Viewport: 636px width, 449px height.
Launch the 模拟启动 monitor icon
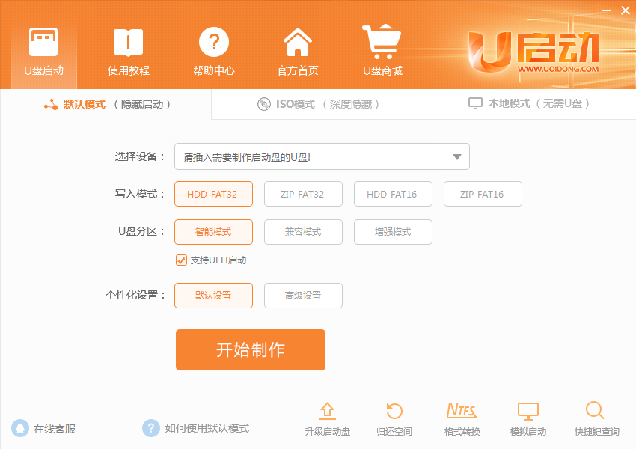pyautogui.click(x=528, y=412)
